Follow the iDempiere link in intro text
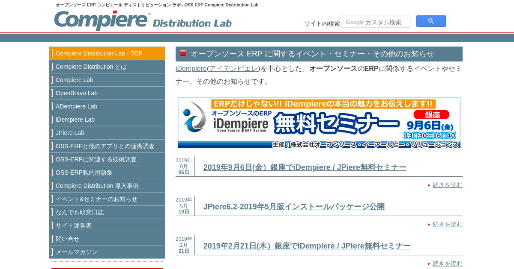 (191, 69)
